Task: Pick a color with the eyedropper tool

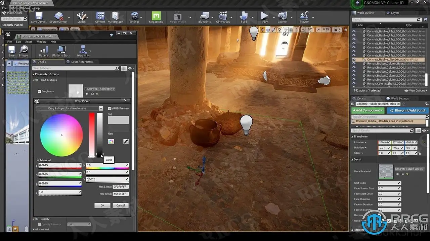Action: [x=126, y=142]
